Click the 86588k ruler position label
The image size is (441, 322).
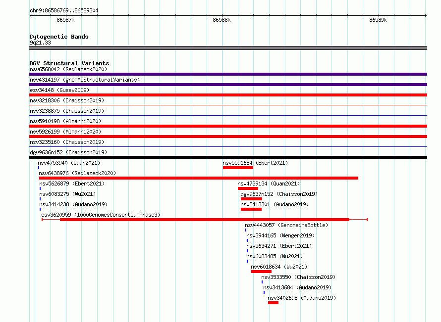(221, 20)
